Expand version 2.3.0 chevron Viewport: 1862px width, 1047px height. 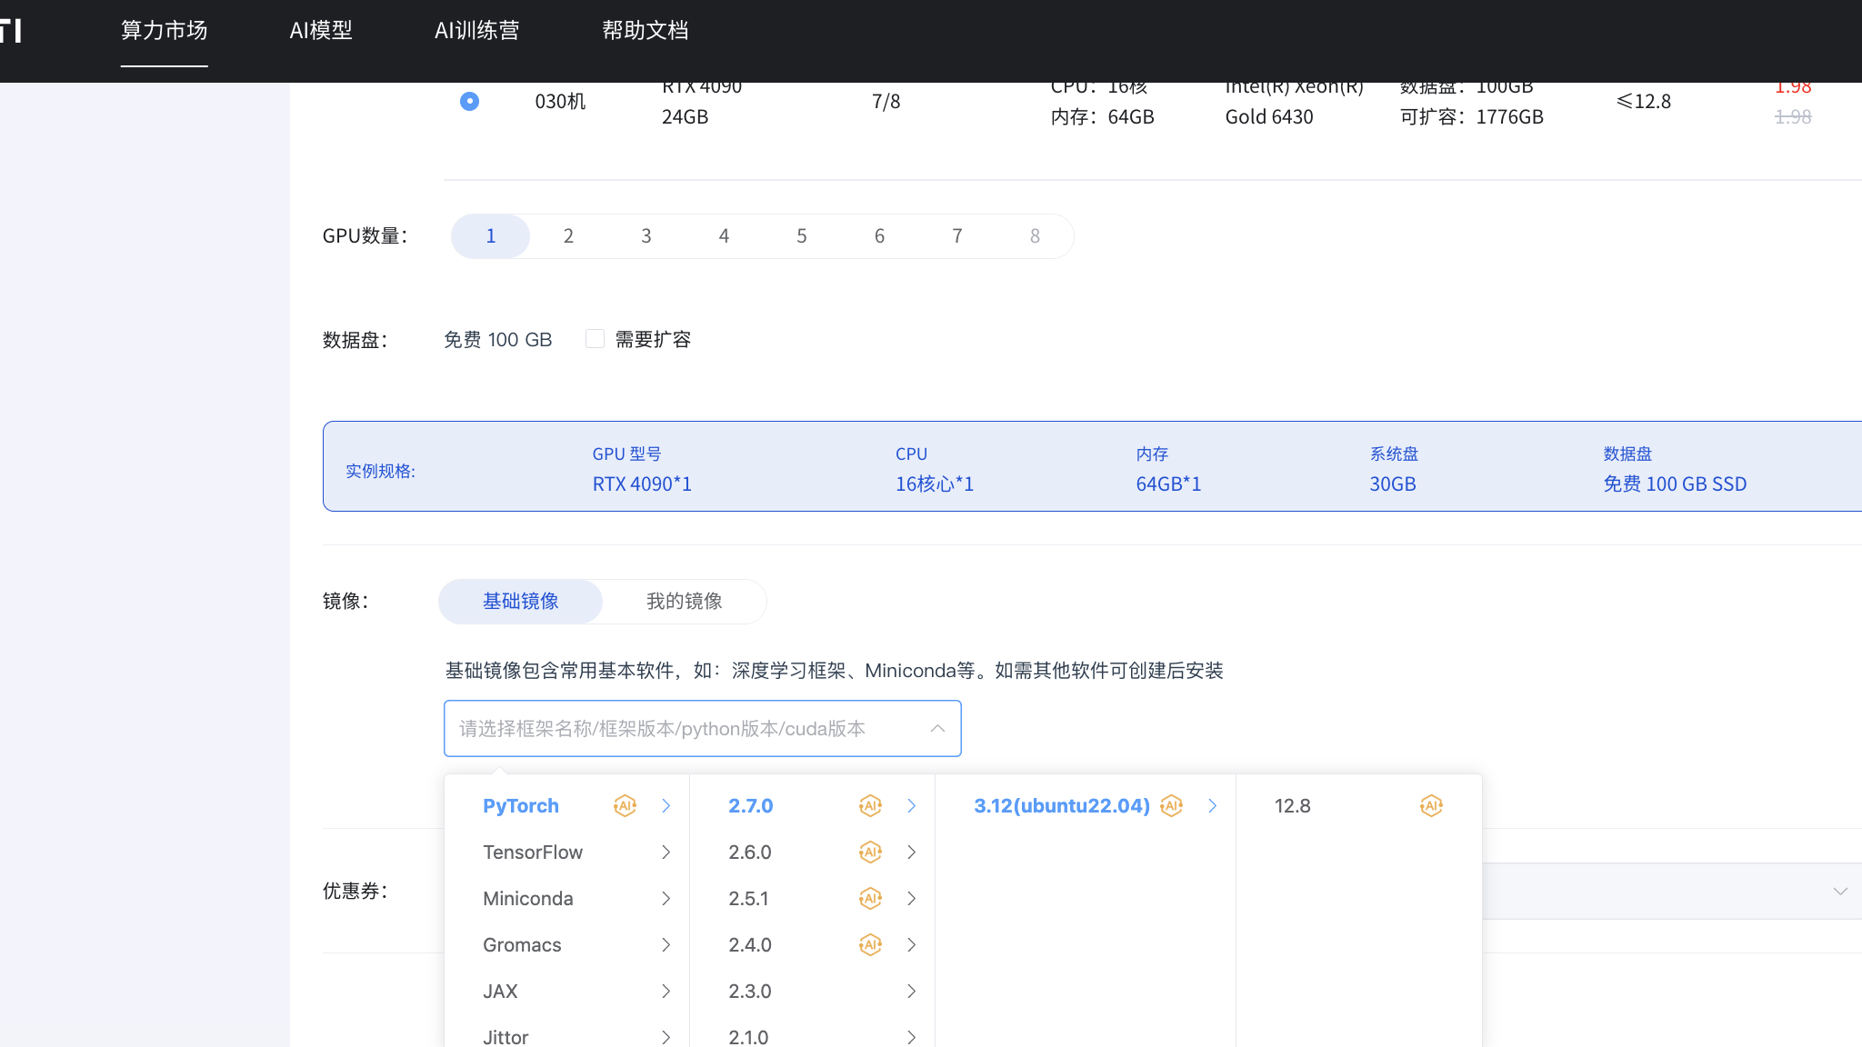pos(911,992)
